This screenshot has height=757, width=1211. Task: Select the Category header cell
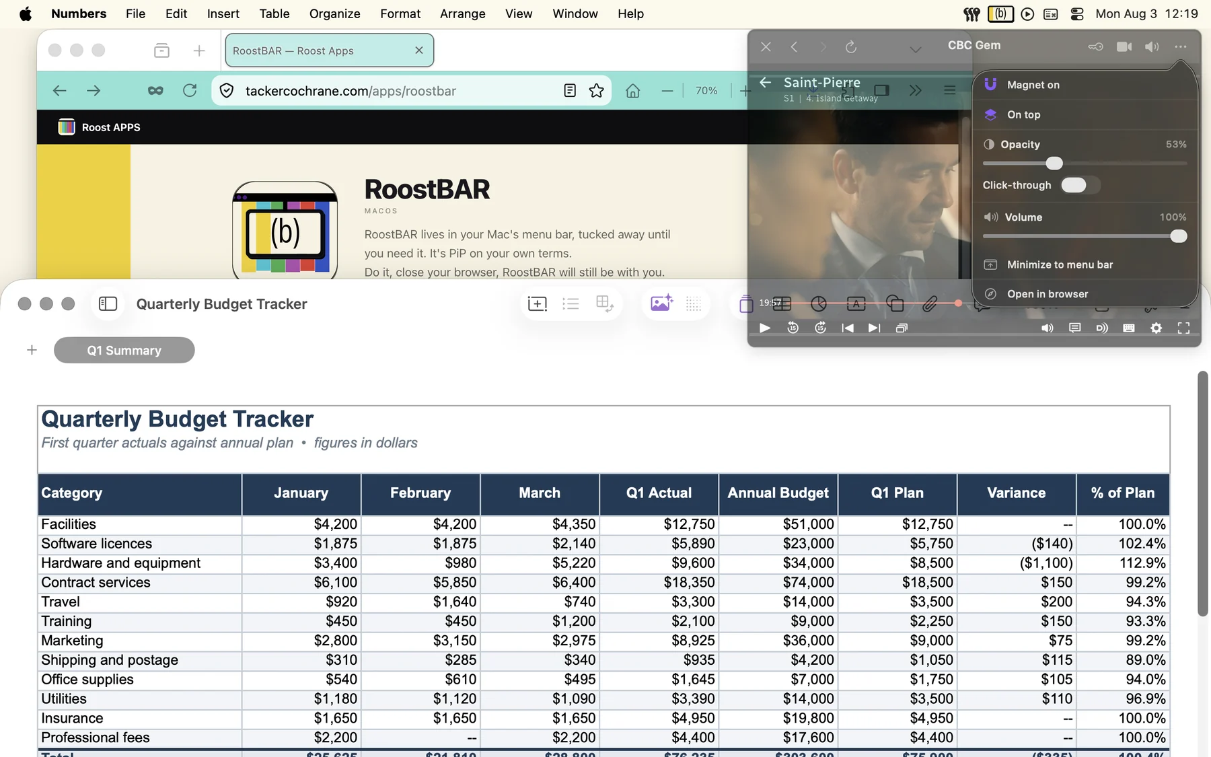coord(140,493)
